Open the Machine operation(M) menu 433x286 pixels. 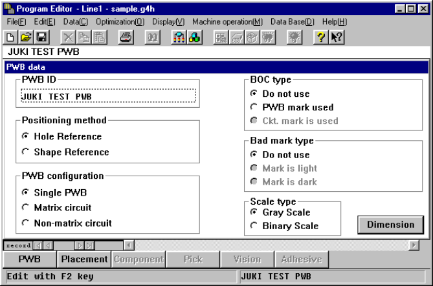tap(228, 22)
